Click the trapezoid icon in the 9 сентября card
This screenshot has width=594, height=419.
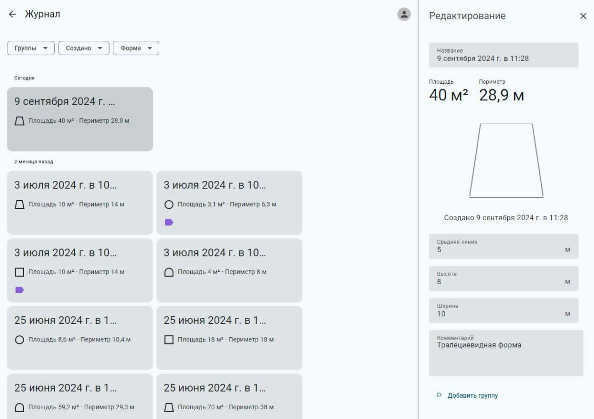click(19, 121)
